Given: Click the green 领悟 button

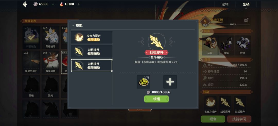Looking at the screenshot, I should pos(157,99).
